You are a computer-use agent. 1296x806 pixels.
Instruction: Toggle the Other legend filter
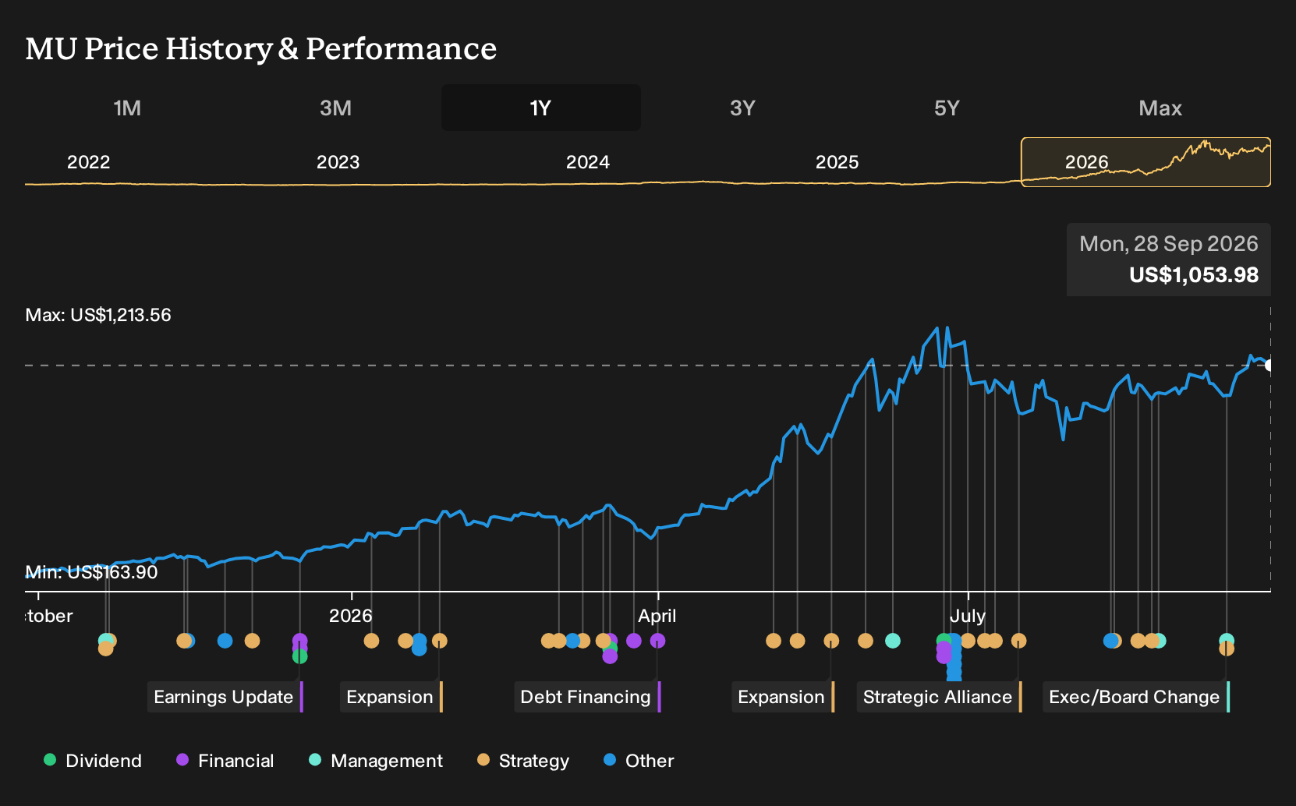point(639,761)
